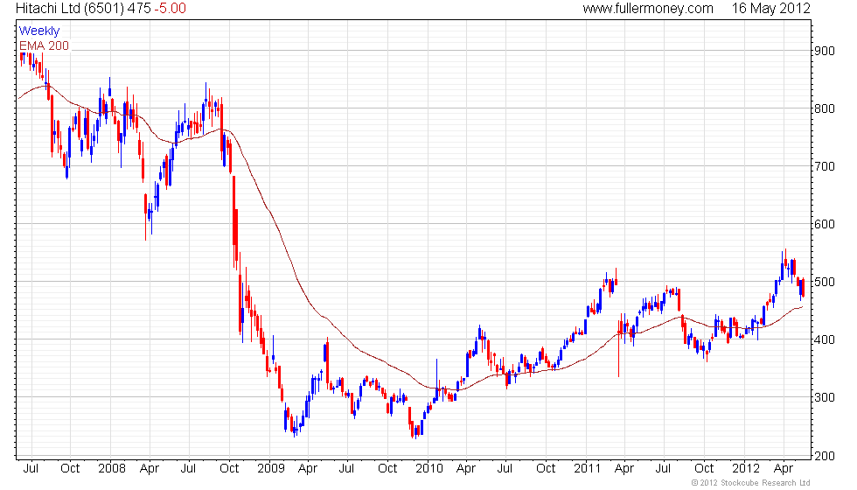Click the 'Jul' label between 2011 and 2012
857x490 pixels.
[663, 469]
